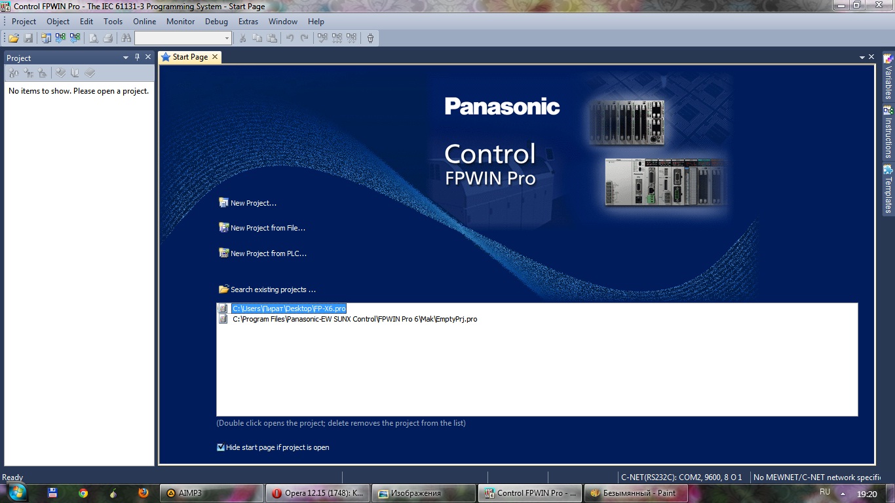The image size is (895, 503).
Task: Click the Paste clipboard icon
Action: pos(272,38)
